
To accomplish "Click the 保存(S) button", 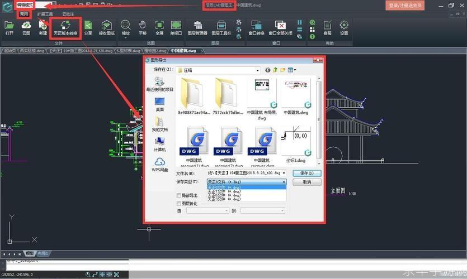I will (307, 173).
